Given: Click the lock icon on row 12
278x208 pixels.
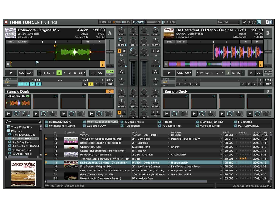Looking at the screenshot, I should coord(46,139).
